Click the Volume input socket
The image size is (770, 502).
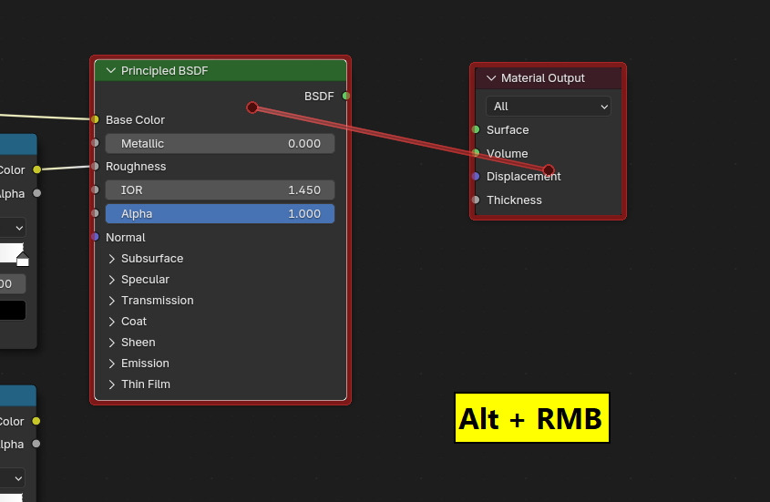tap(476, 153)
